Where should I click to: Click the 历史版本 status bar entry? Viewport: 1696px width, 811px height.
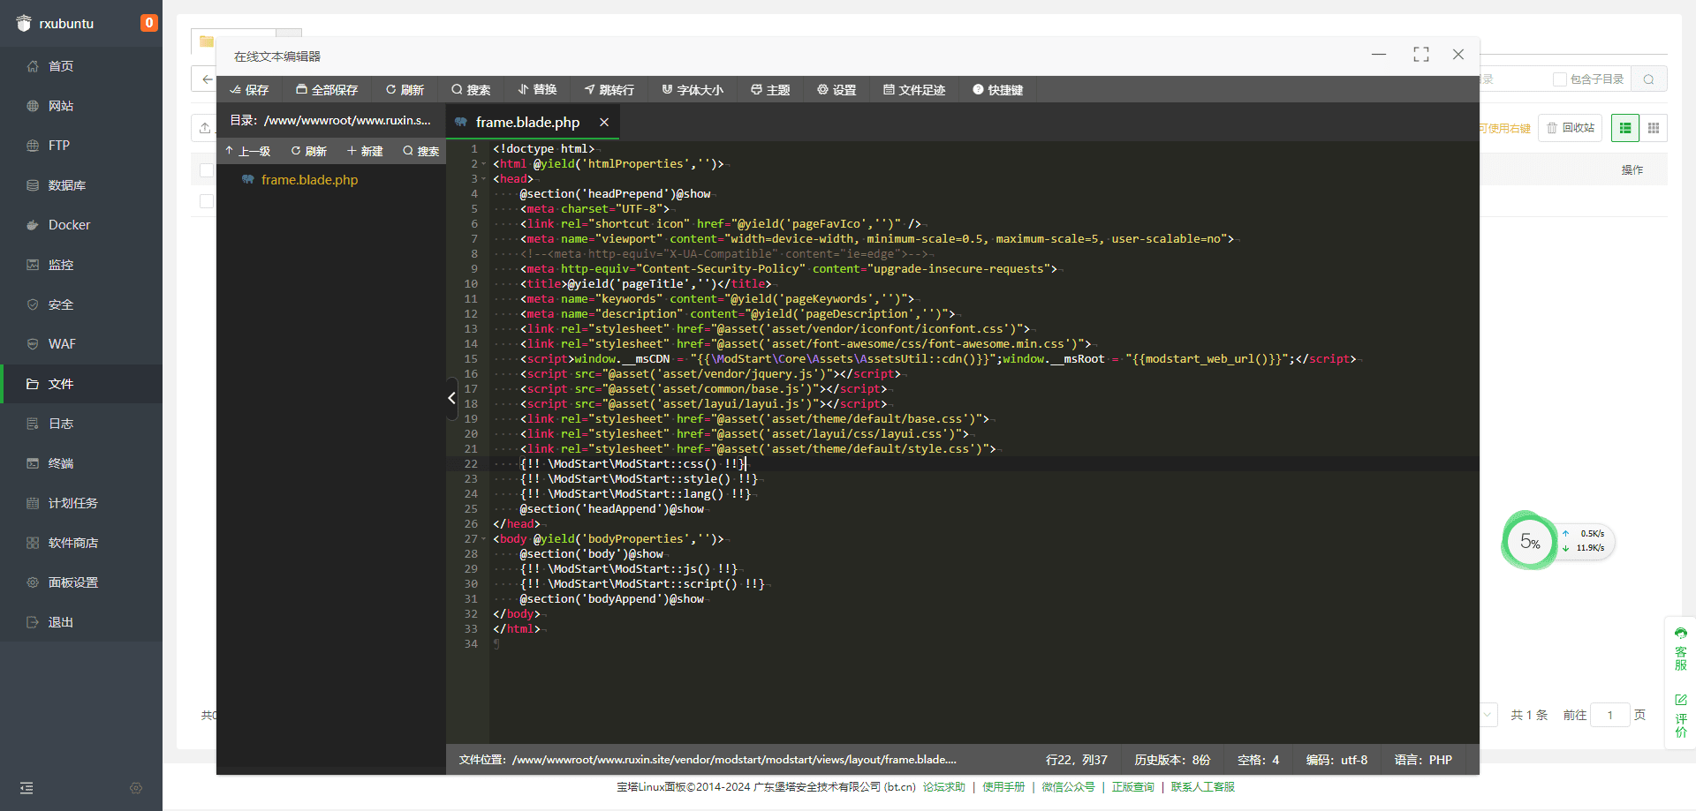point(1172,760)
